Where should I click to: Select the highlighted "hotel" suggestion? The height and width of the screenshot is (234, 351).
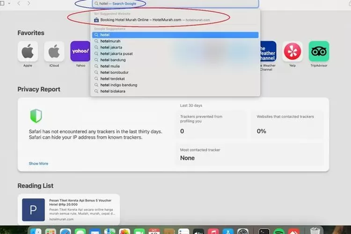click(x=175, y=35)
